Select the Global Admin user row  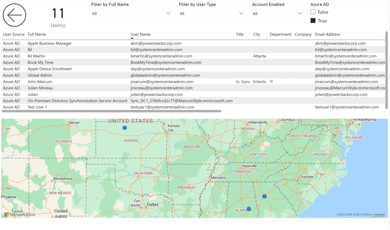(x=40, y=75)
